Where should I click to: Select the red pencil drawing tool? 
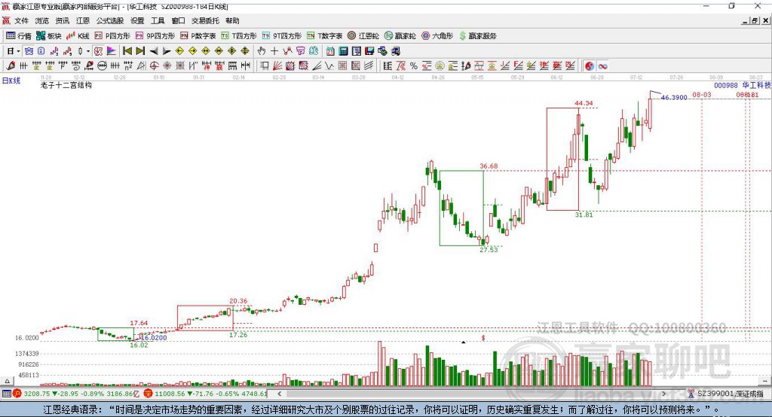[x=11, y=66]
